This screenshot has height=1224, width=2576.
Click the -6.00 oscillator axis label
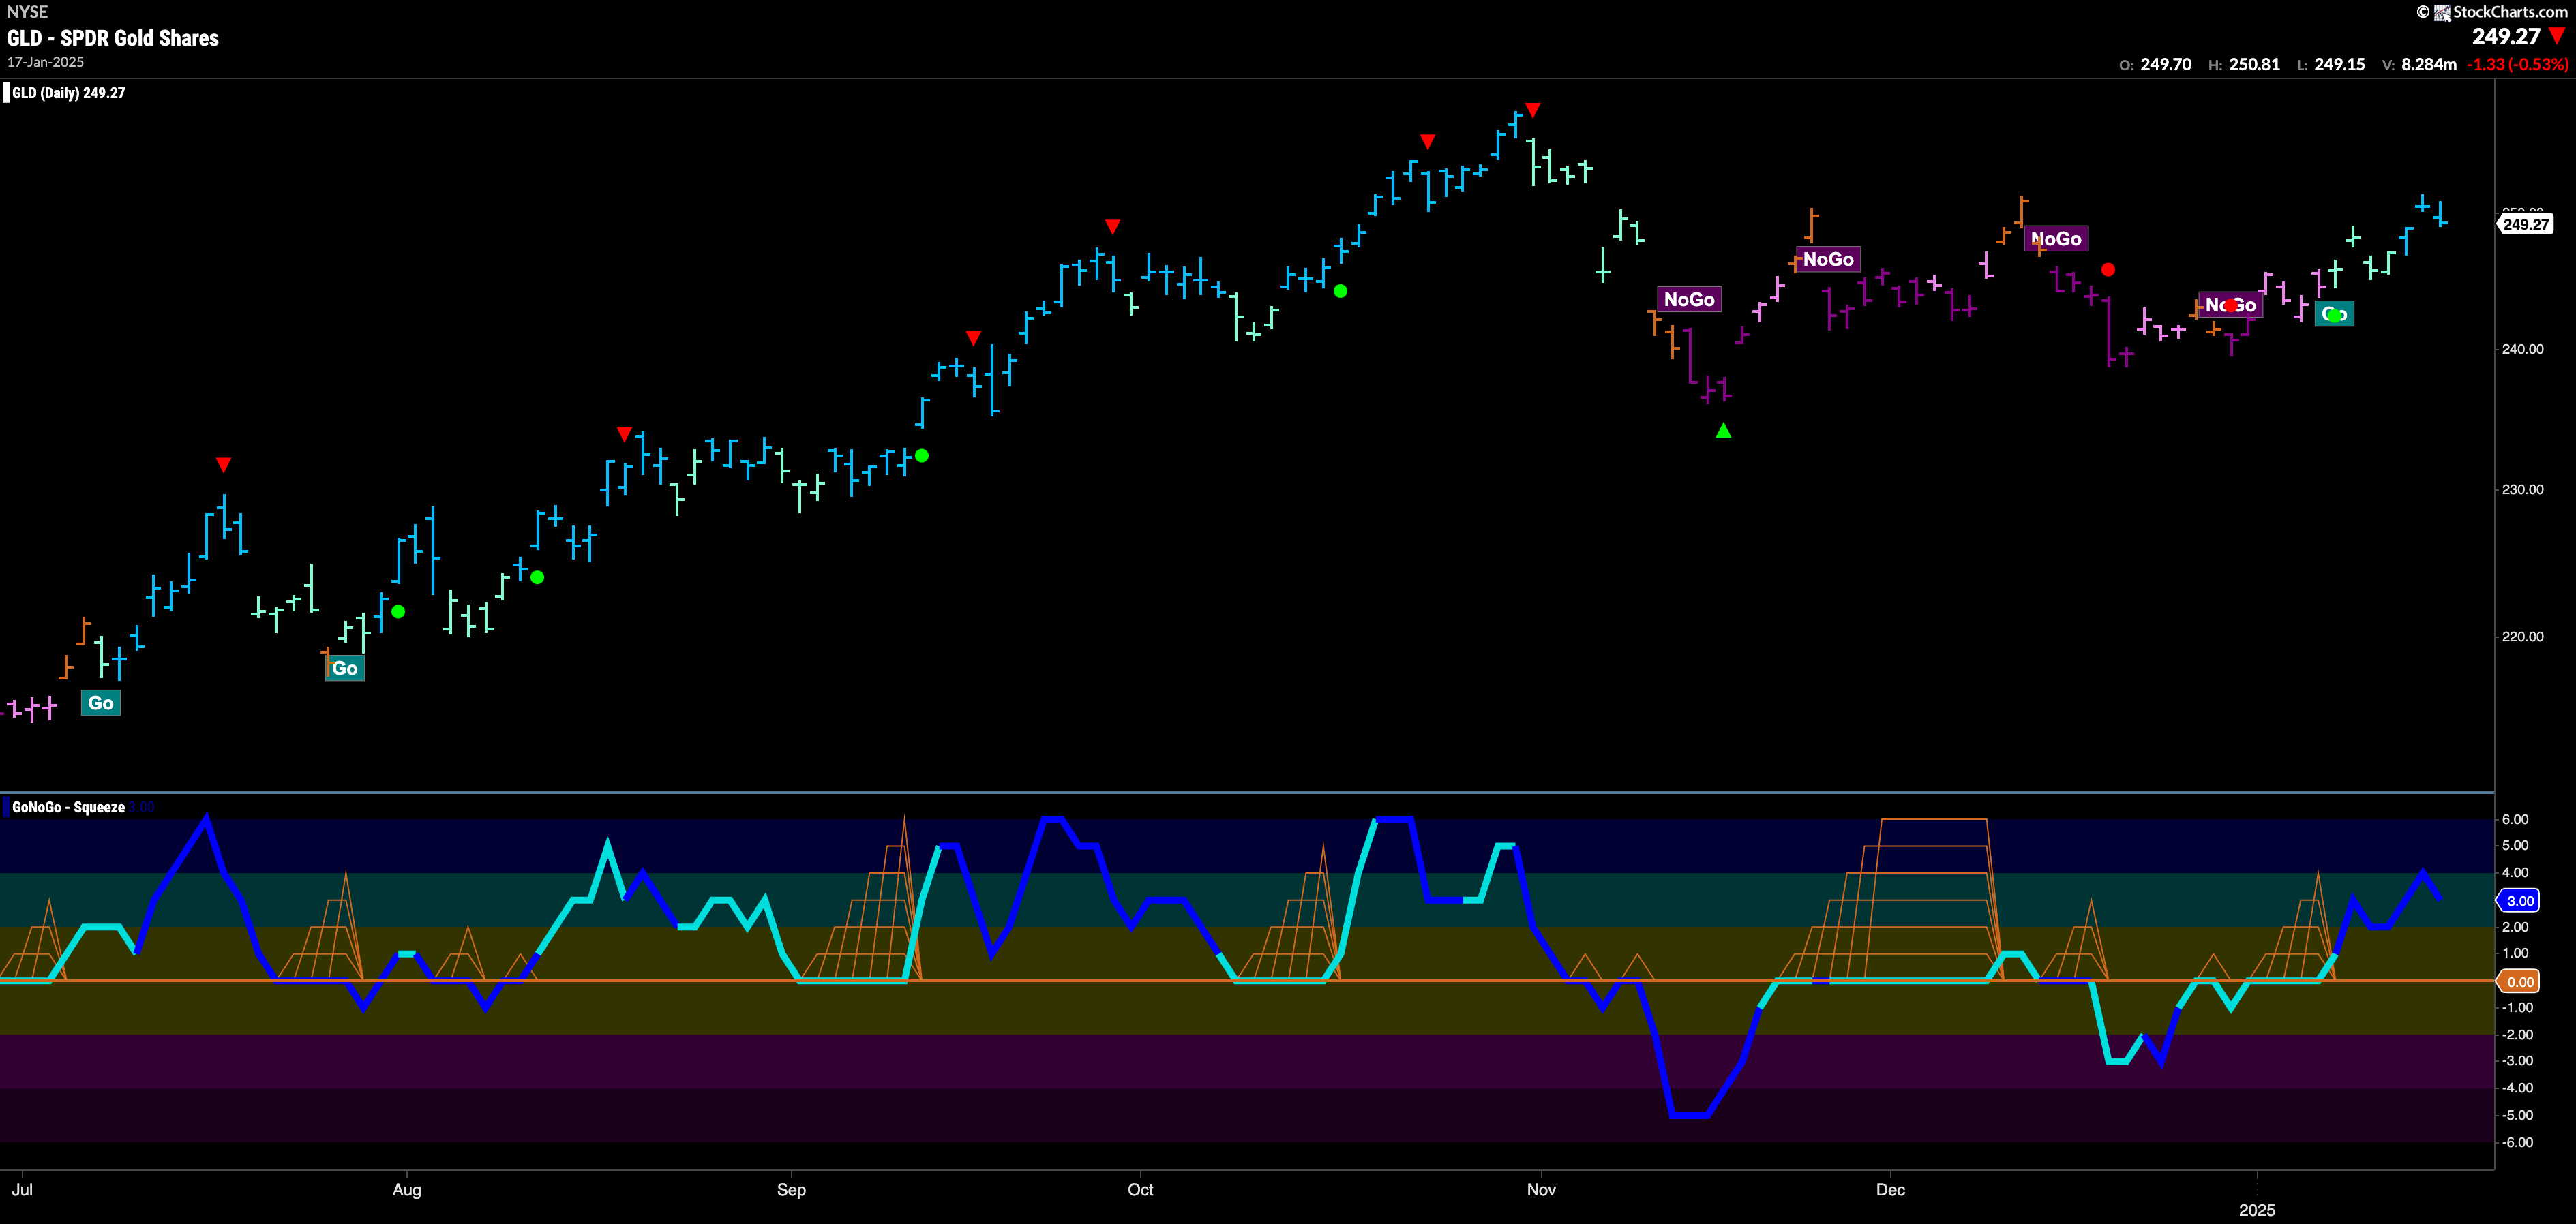point(2517,1142)
